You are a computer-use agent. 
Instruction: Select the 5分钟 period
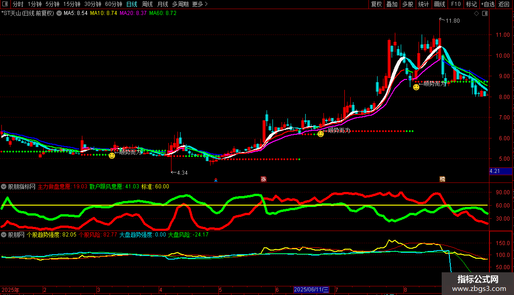pos(52,4)
